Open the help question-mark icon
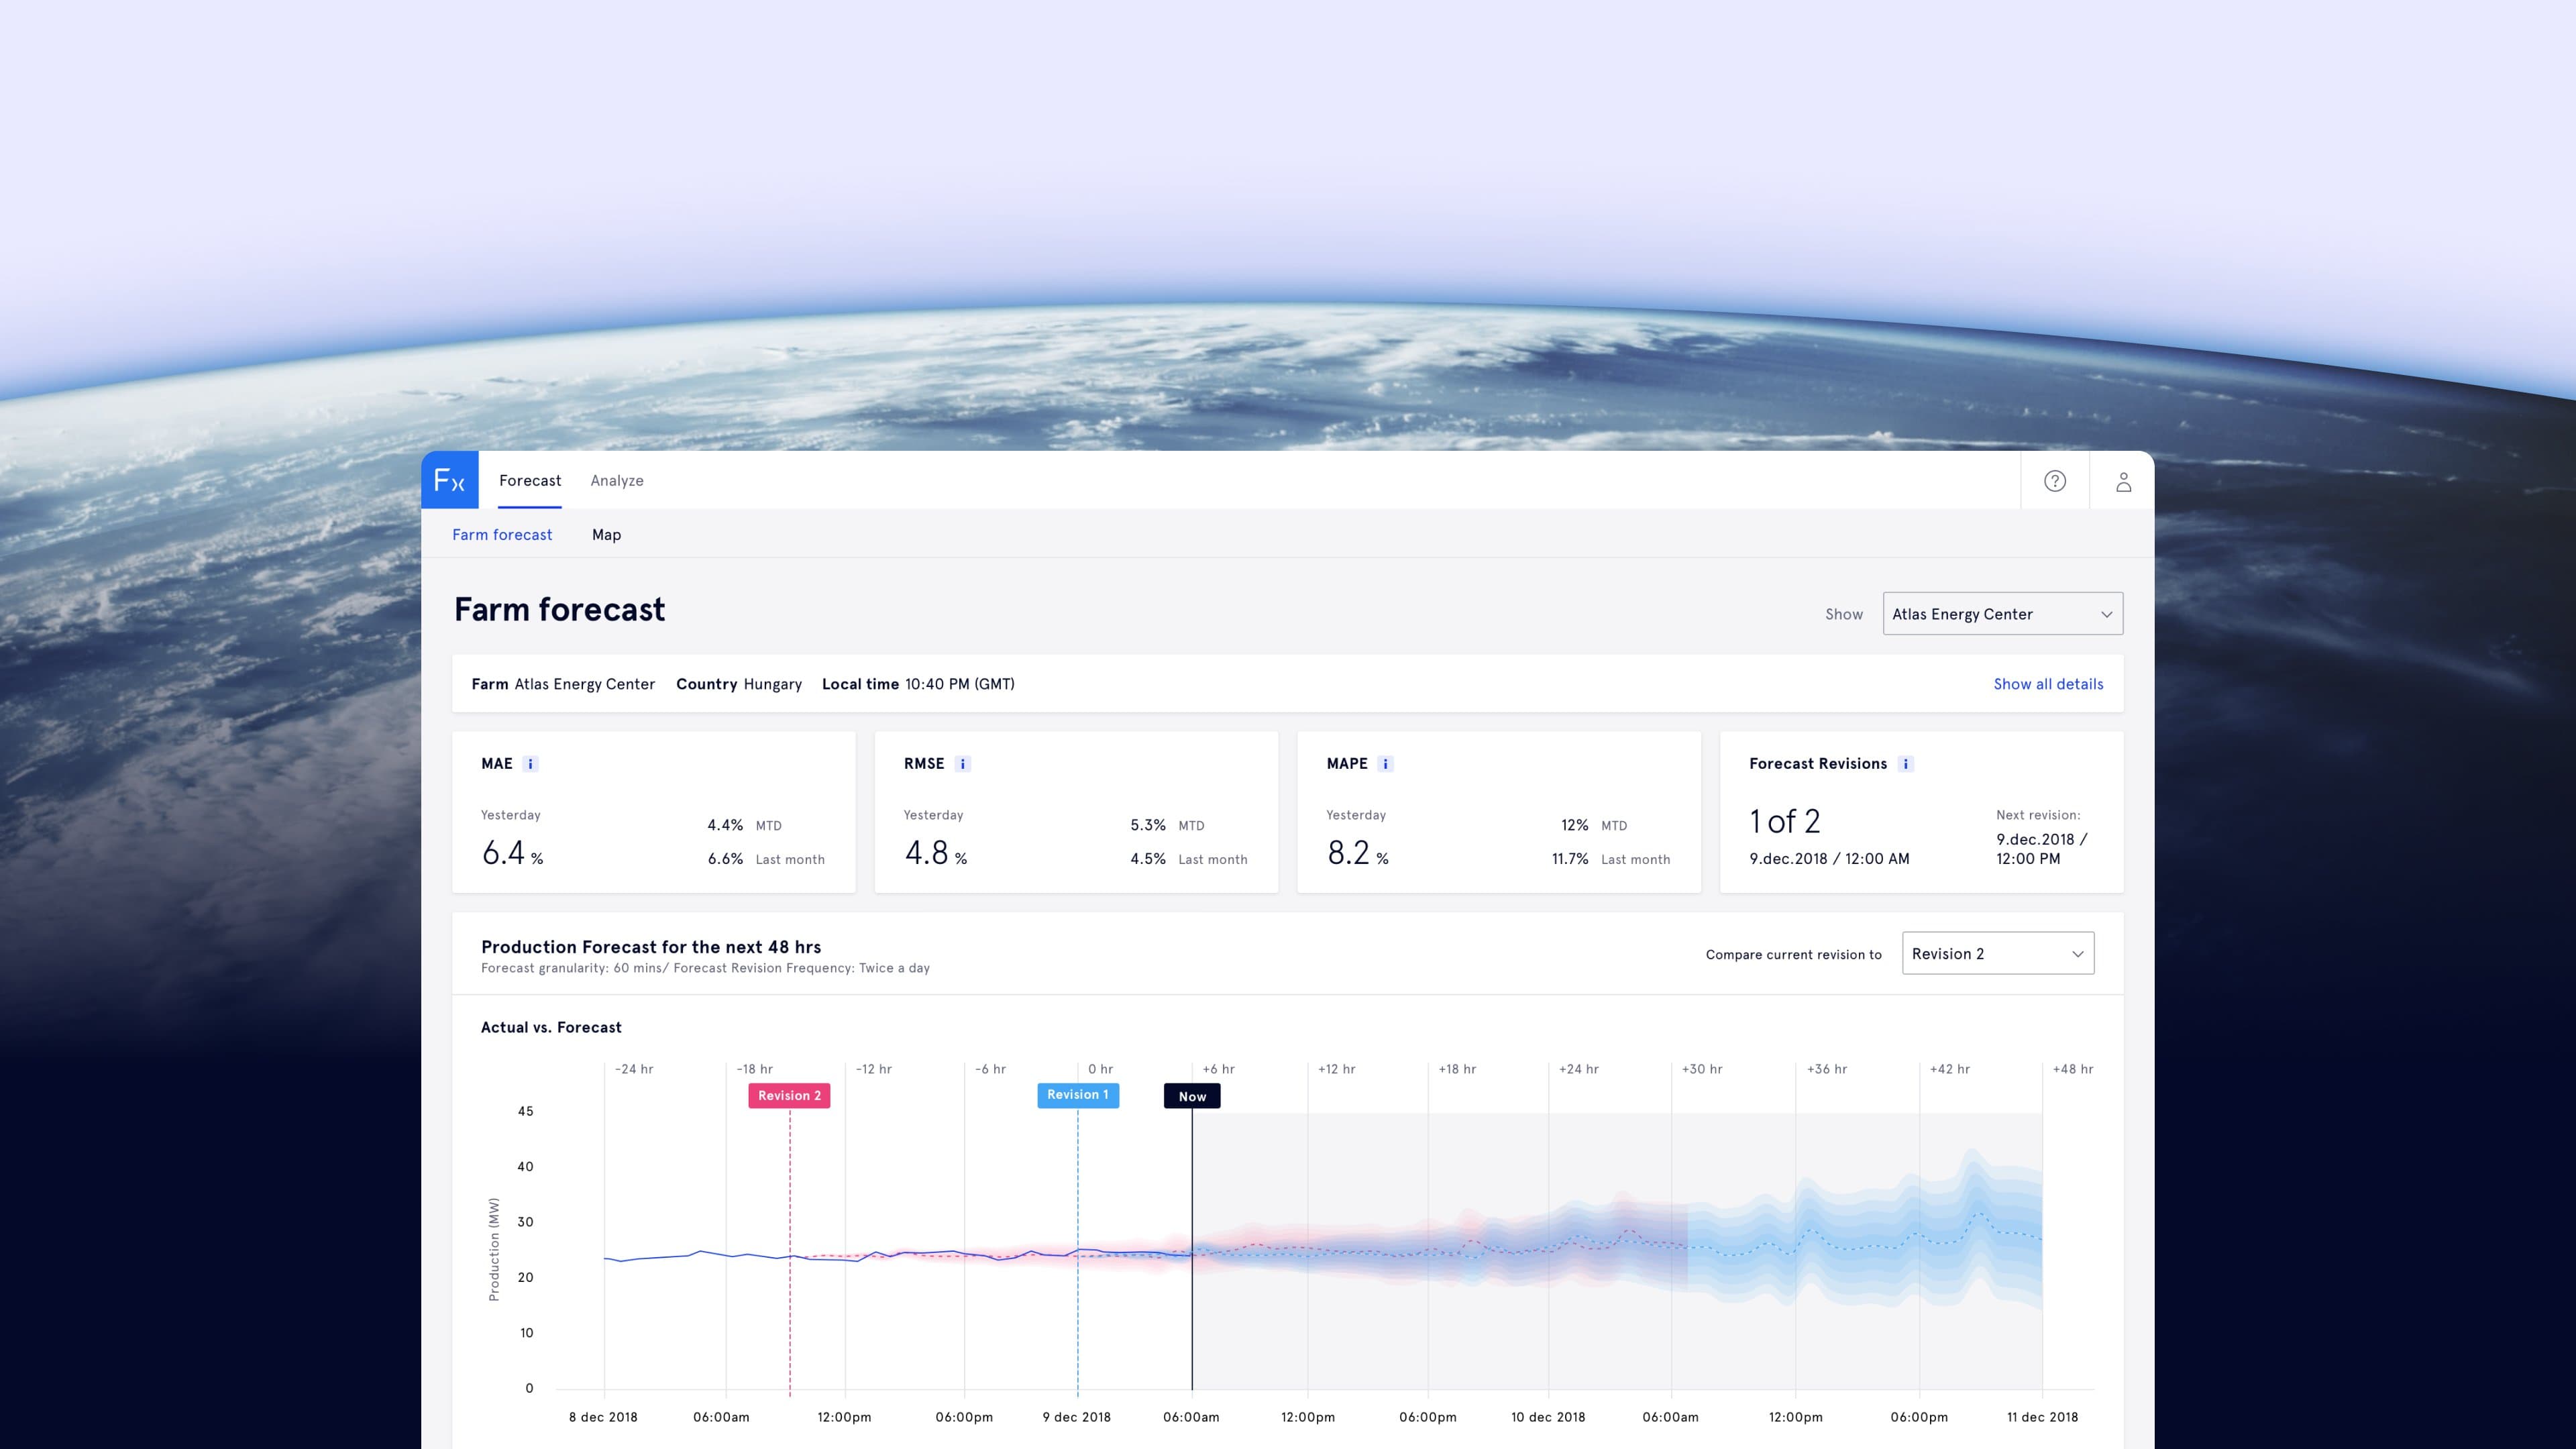 click(x=2054, y=481)
